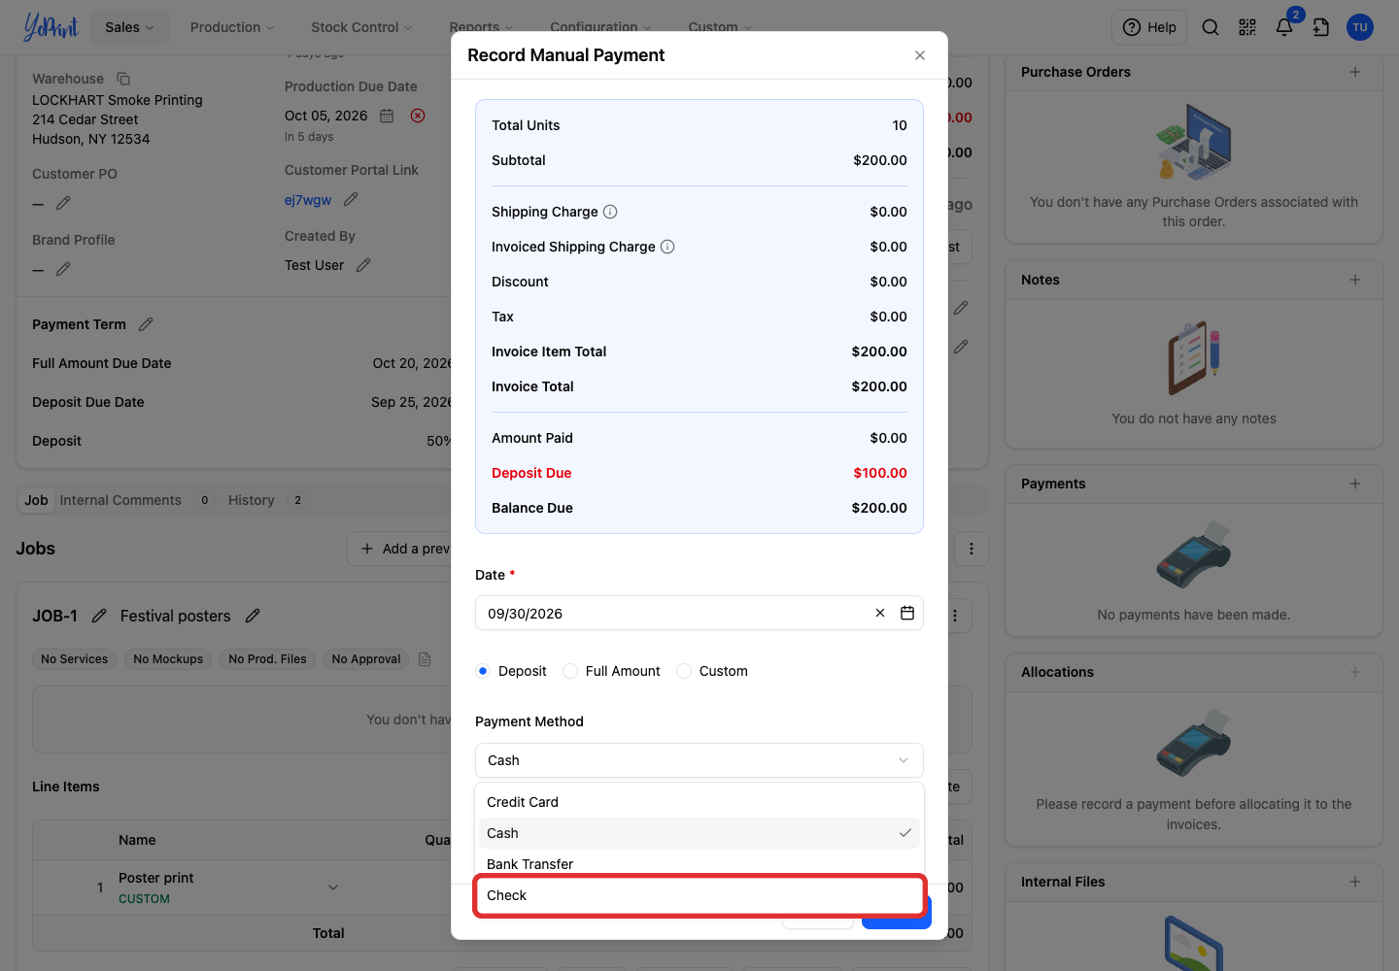1399x971 pixels.
Task: Expand the Production menu
Action: pos(232,27)
